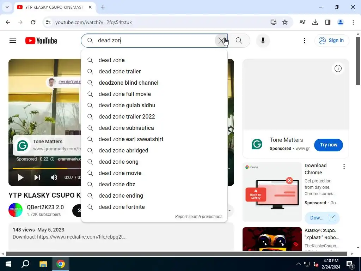
Task: Go to YouTube home via logo
Action: [41, 41]
